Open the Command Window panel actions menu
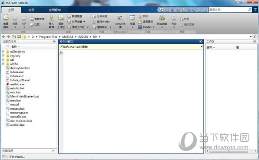The width and height of the screenshot is (259, 160). [201, 42]
